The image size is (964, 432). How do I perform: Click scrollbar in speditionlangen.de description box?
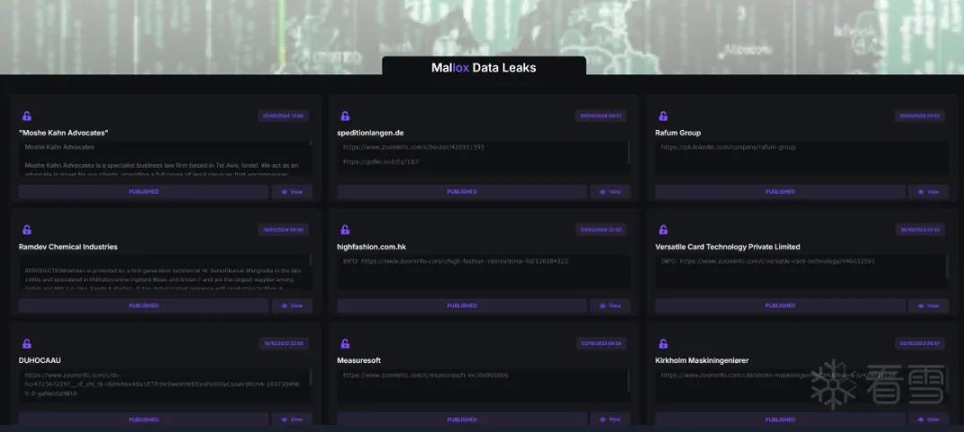coord(628,152)
